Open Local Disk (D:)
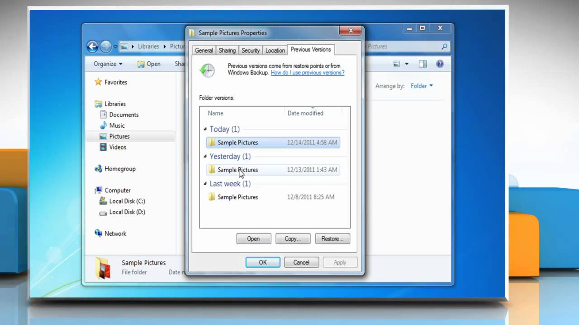The width and height of the screenshot is (579, 325). pos(127,212)
